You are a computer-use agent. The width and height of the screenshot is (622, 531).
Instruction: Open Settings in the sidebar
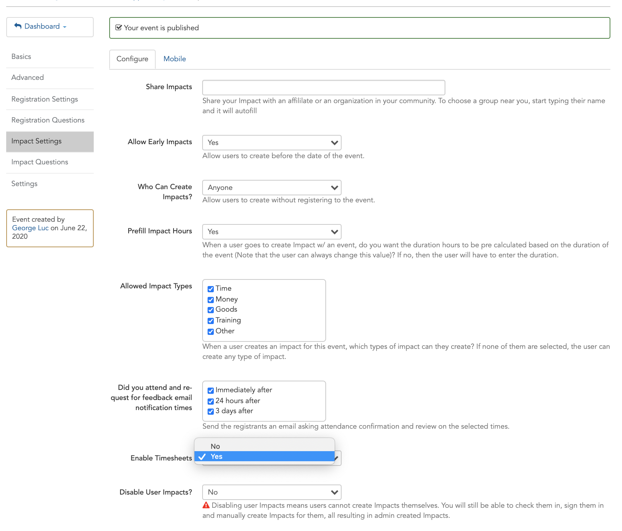pyautogui.click(x=50, y=184)
